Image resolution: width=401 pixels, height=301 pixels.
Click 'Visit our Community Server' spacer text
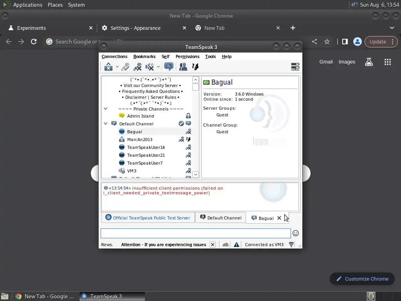[x=151, y=85]
